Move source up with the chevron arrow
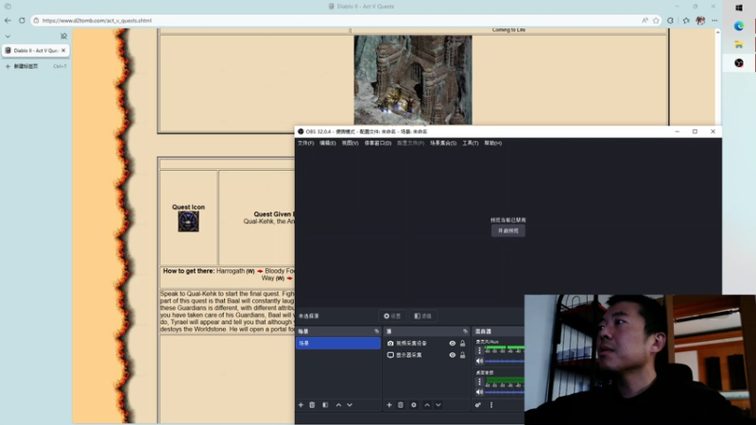The height and width of the screenshot is (425, 756). (x=426, y=404)
